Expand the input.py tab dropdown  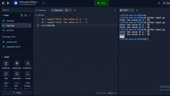click(x=63, y=10)
